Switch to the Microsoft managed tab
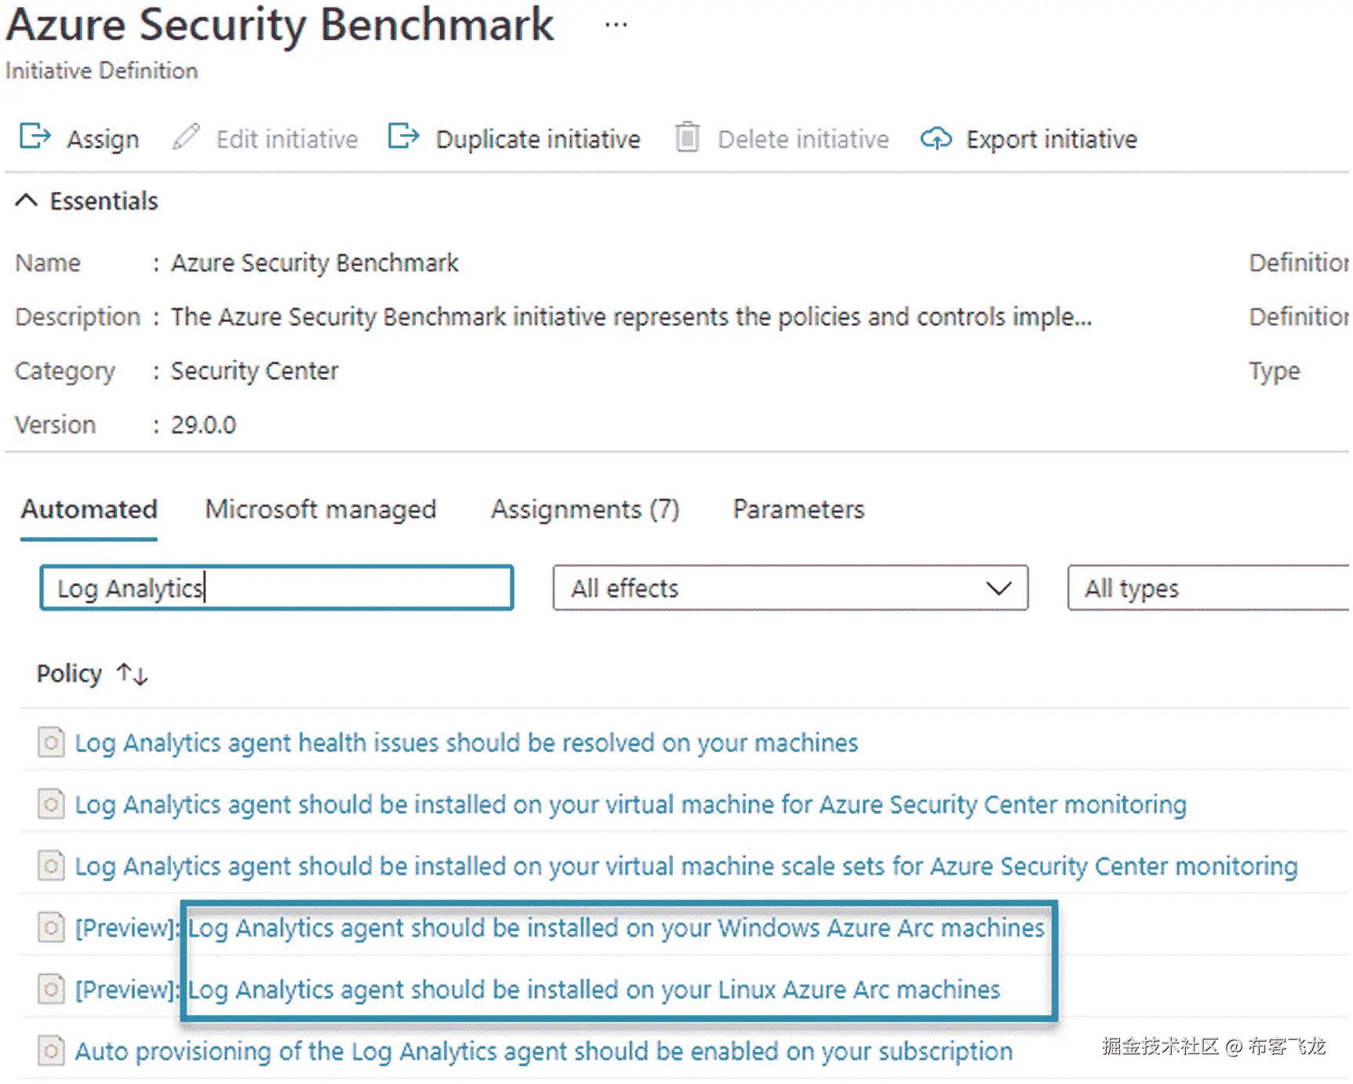Image resolution: width=1353 pixels, height=1084 pixels. 320,510
